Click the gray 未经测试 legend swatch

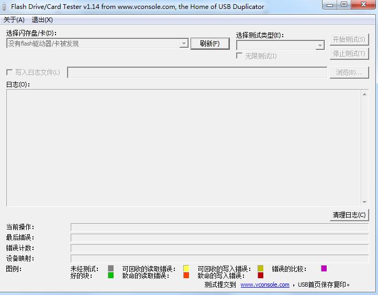(110, 268)
